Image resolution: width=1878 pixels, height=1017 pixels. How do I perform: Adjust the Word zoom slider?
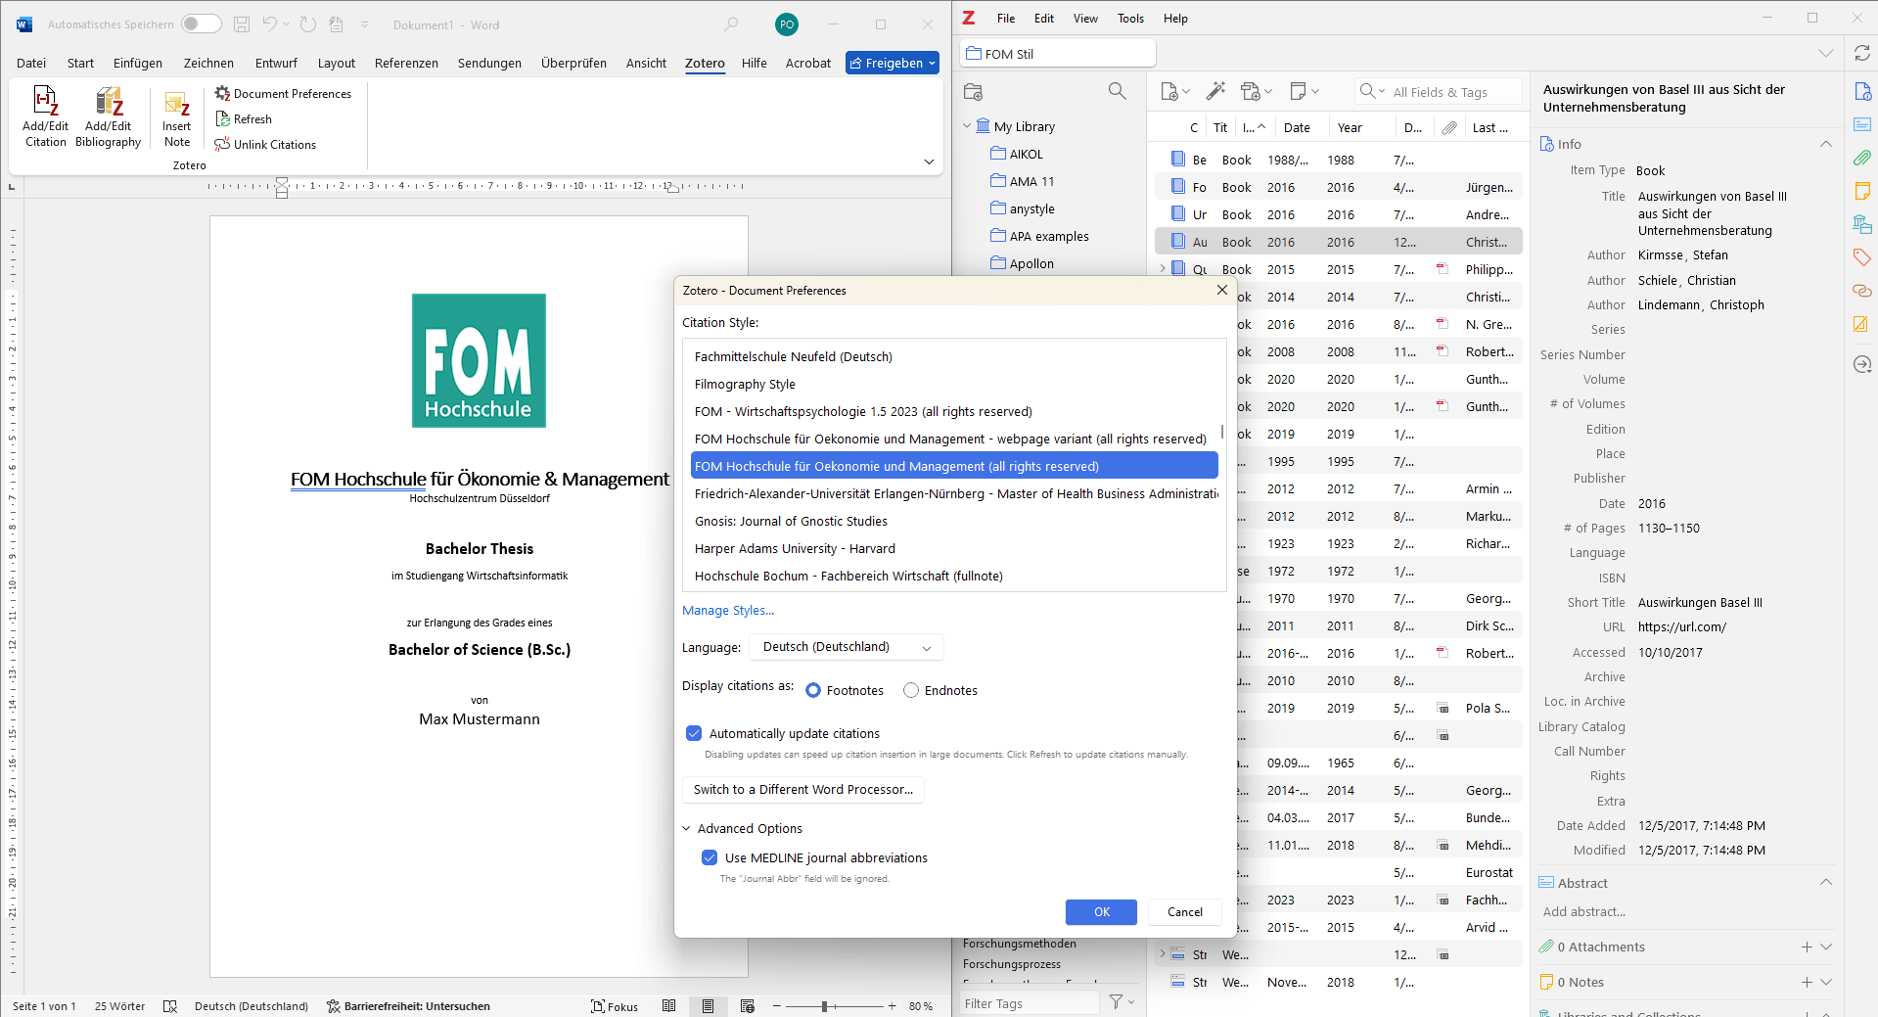click(x=825, y=1006)
